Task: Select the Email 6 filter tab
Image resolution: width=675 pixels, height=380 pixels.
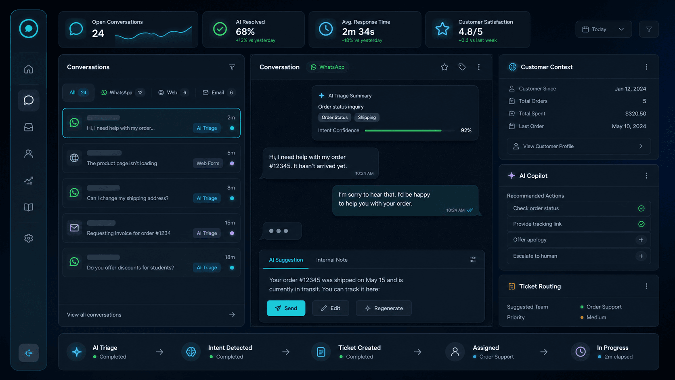Action: 218,92
